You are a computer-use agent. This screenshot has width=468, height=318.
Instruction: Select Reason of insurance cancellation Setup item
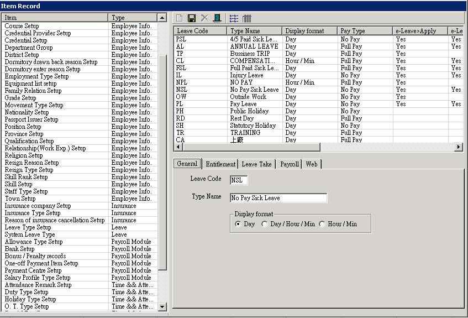click(80, 220)
